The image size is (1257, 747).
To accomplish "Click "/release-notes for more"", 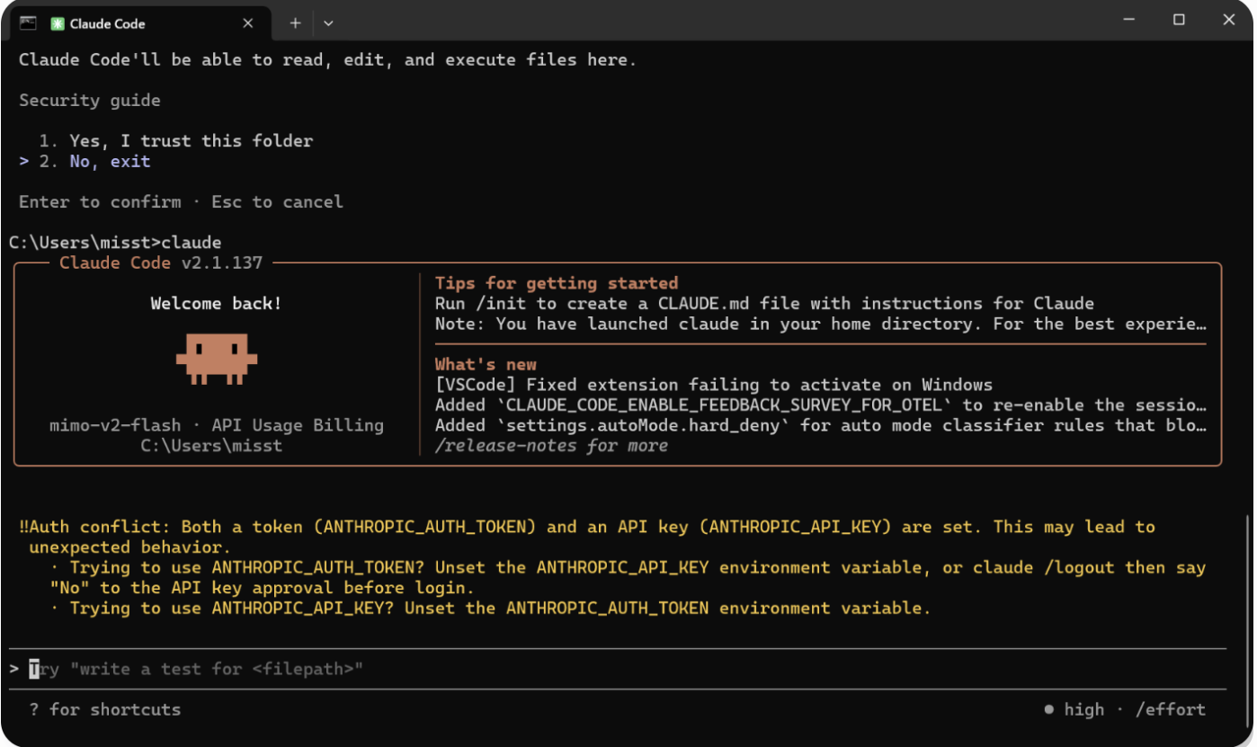I will point(551,446).
